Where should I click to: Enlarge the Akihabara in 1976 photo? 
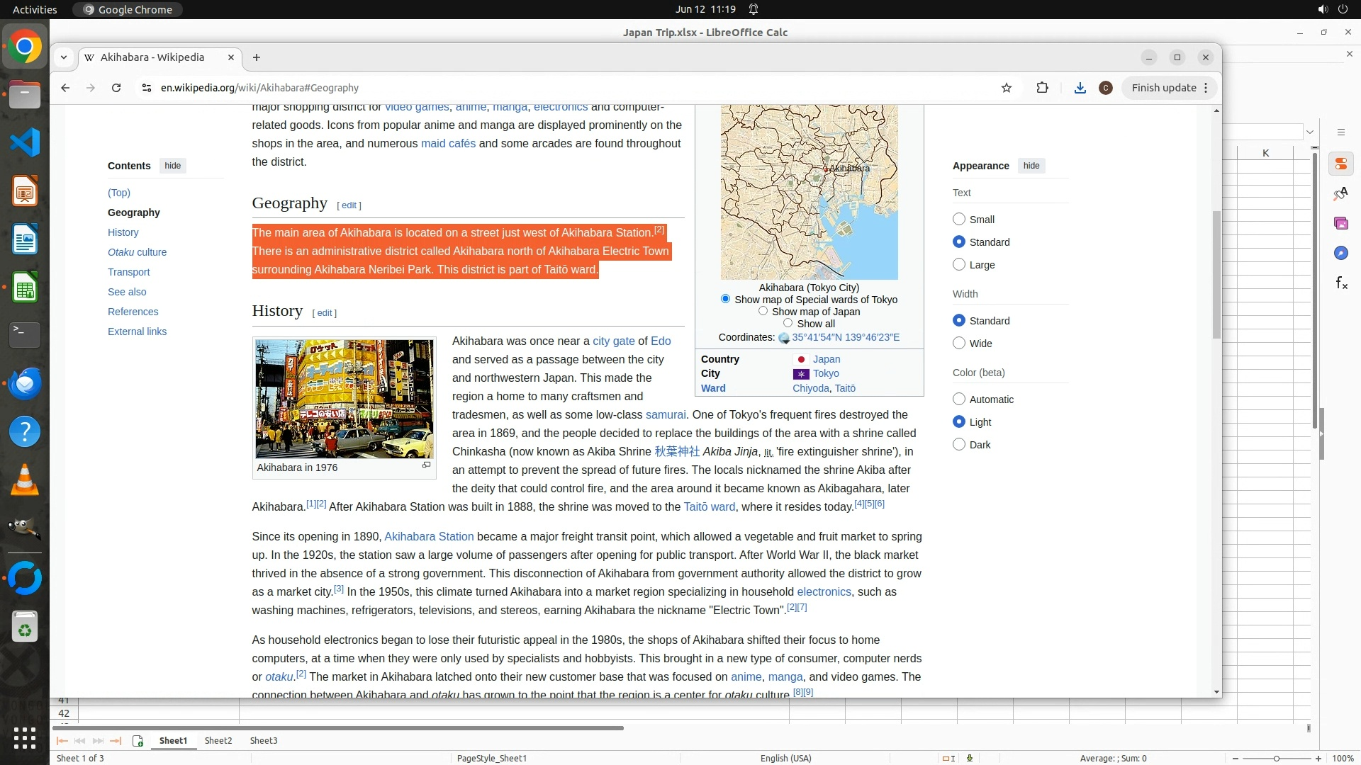(426, 465)
